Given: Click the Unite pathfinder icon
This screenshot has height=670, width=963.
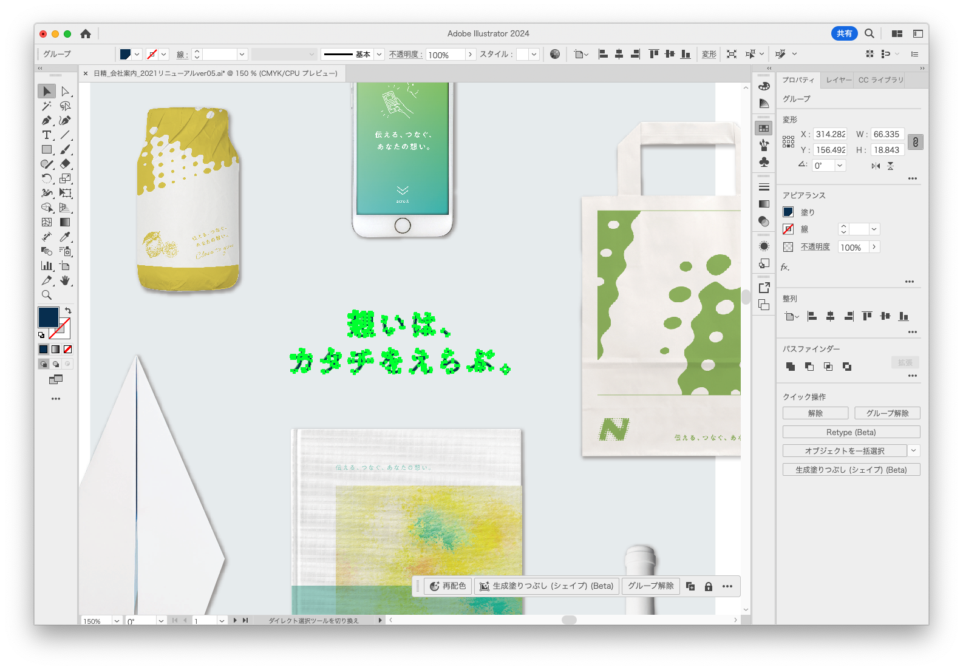Looking at the screenshot, I should (x=791, y=367).
